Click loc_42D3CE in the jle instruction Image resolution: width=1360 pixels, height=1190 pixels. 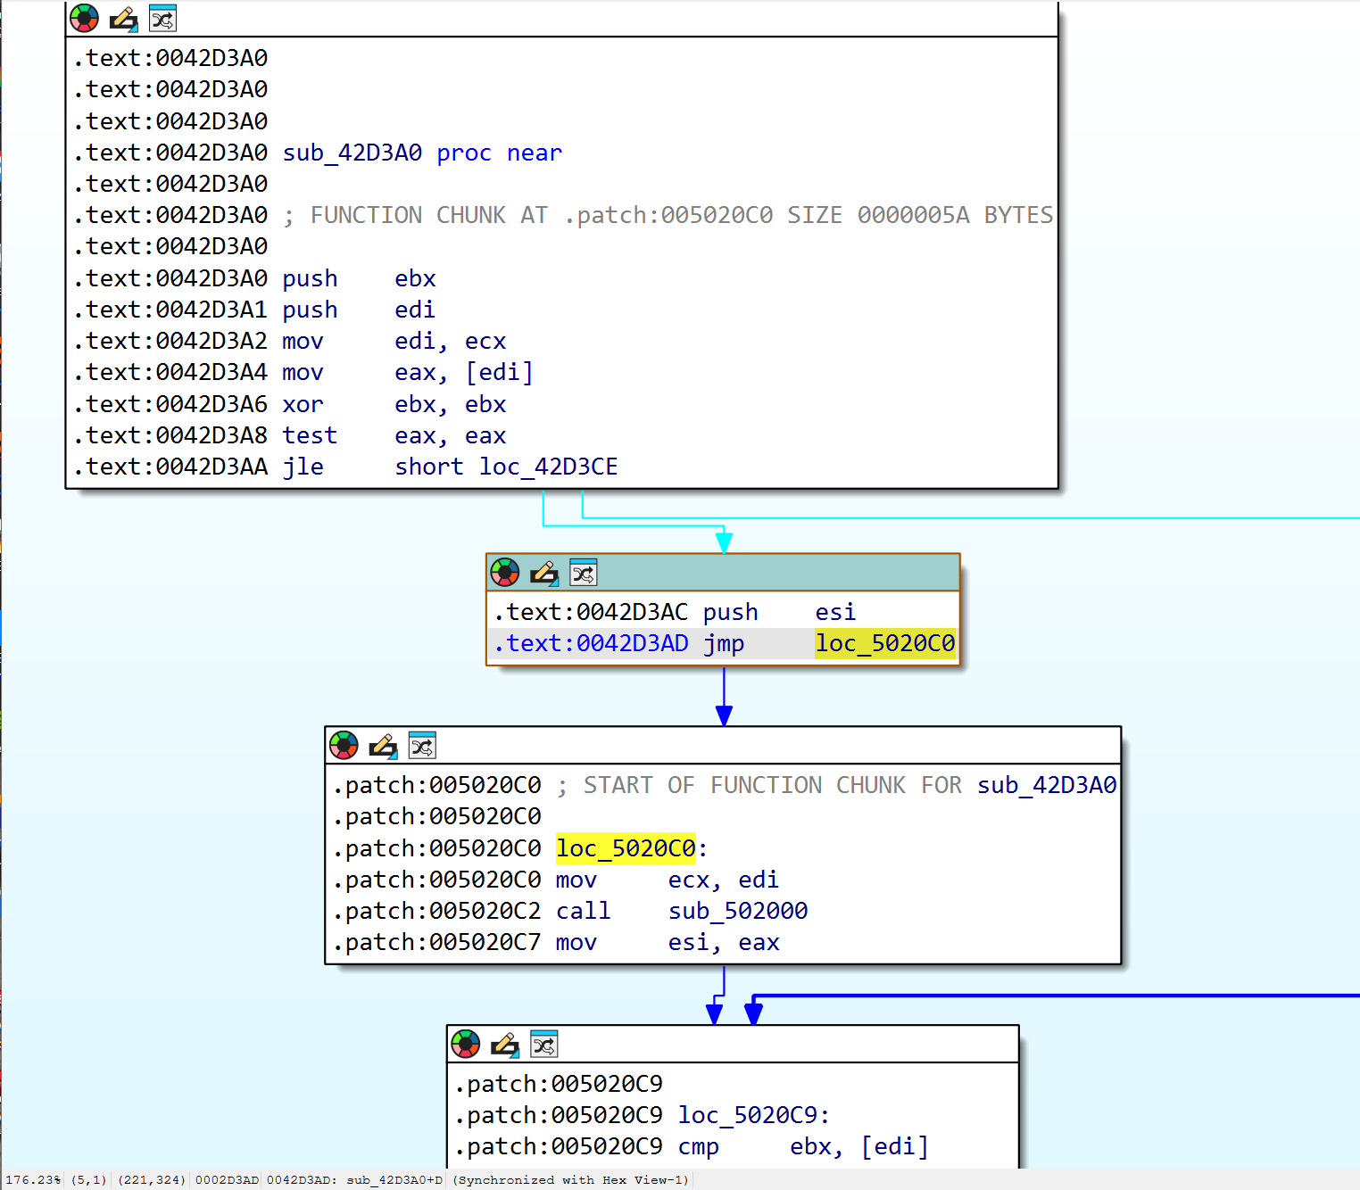(x=548, y=467)
